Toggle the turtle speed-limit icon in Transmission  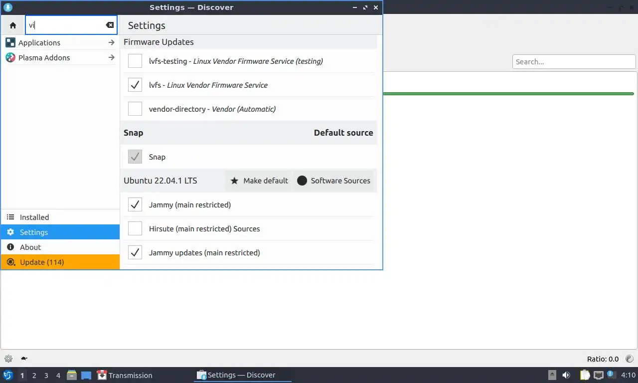(x=23, y=359)
